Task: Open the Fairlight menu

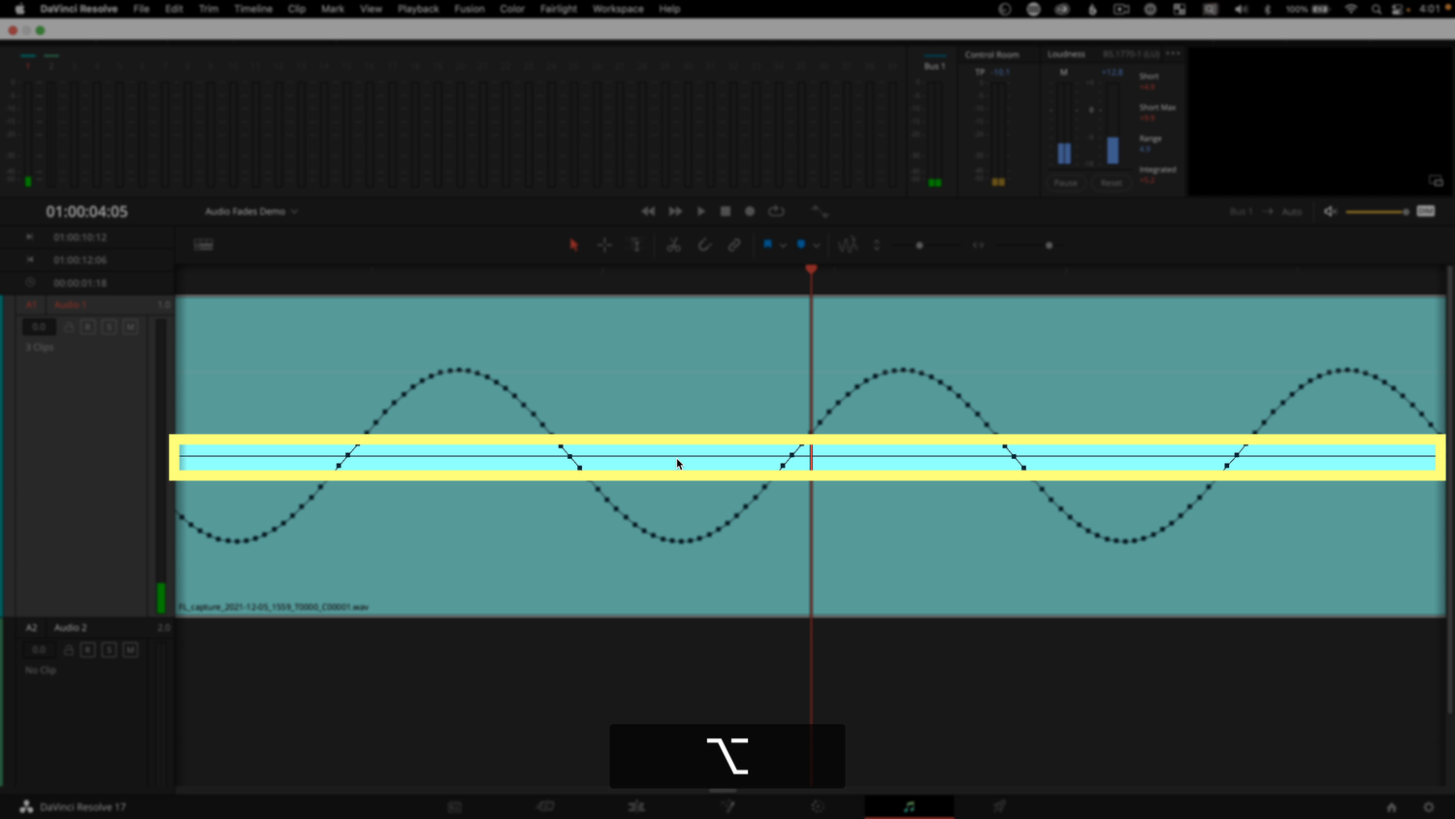Action: tap(559, 9)
